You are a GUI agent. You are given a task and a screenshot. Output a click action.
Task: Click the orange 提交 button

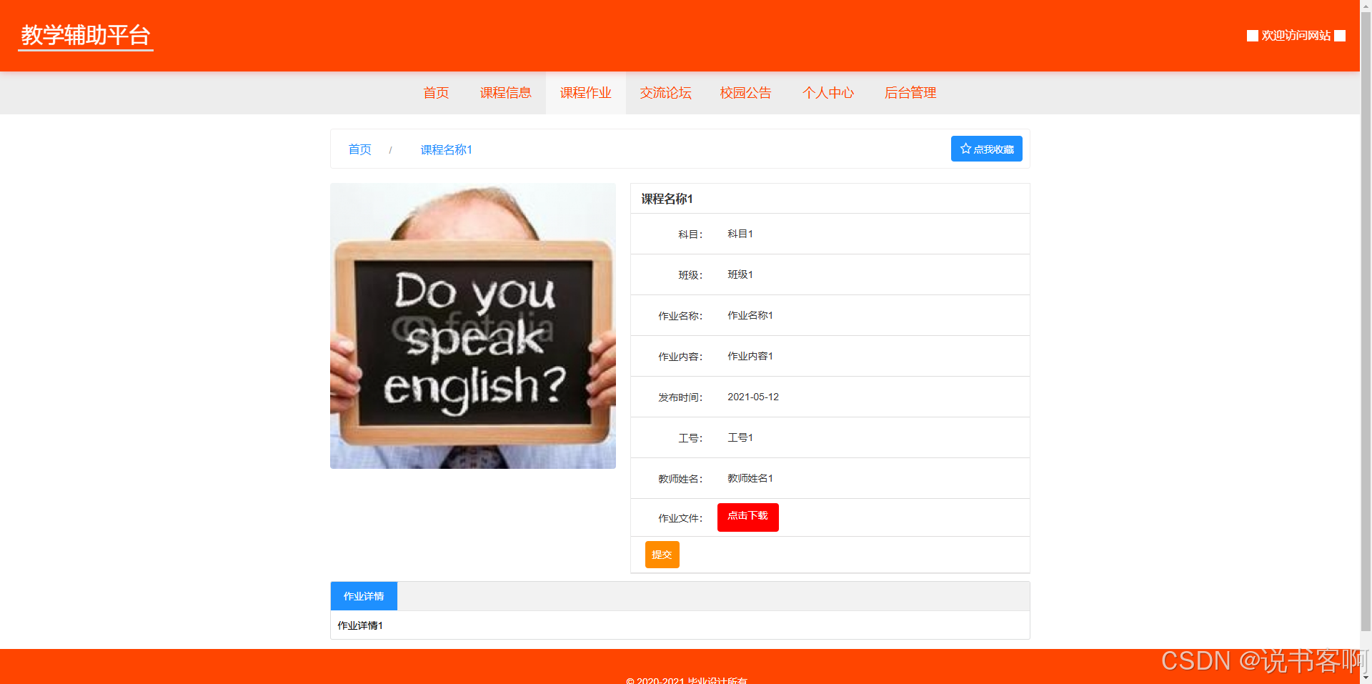pyautogui.click(x=662, y=555)
